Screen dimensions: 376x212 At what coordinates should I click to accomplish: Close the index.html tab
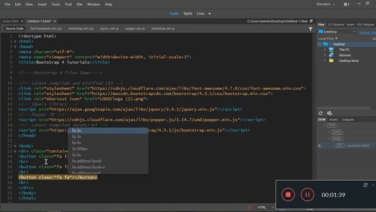(22, 21)
